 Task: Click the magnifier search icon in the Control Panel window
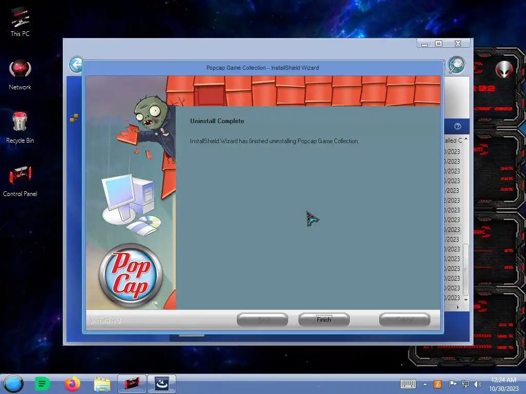click(x=457, y=65)
